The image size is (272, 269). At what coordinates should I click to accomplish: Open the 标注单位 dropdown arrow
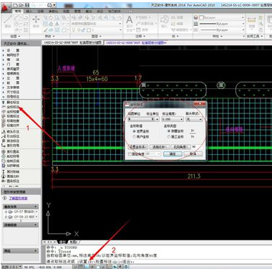pyautogui.click(x=157, y=119)
